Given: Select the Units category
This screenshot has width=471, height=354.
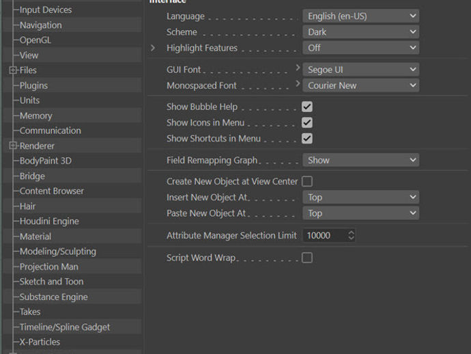Looking at the screenshot, I should pos(29,100).
